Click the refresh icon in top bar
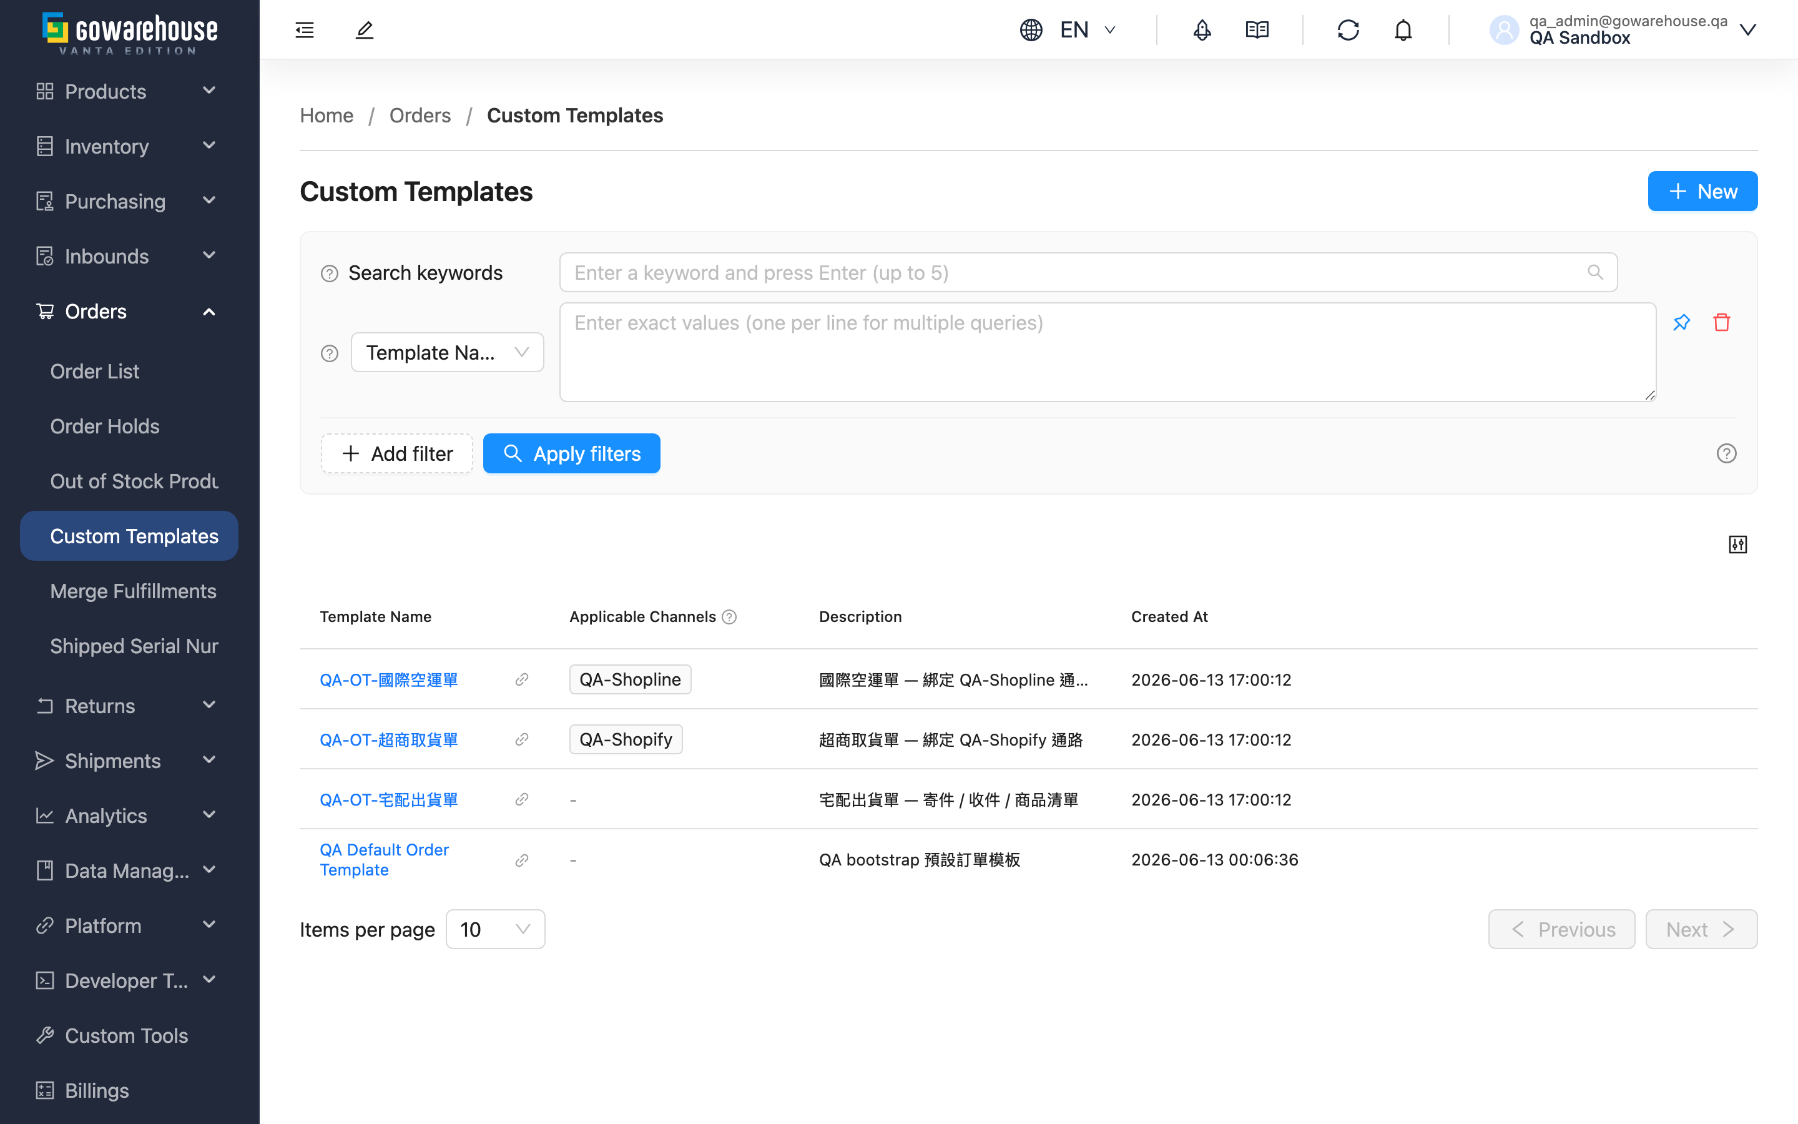 pos(1348,30)
